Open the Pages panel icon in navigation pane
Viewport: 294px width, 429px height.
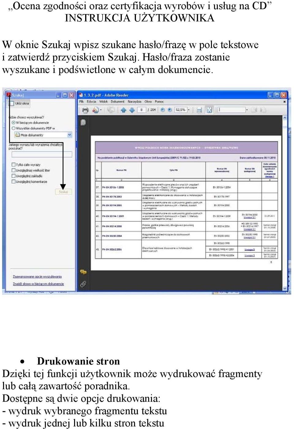pyautogui.click(x=83, y=122)
